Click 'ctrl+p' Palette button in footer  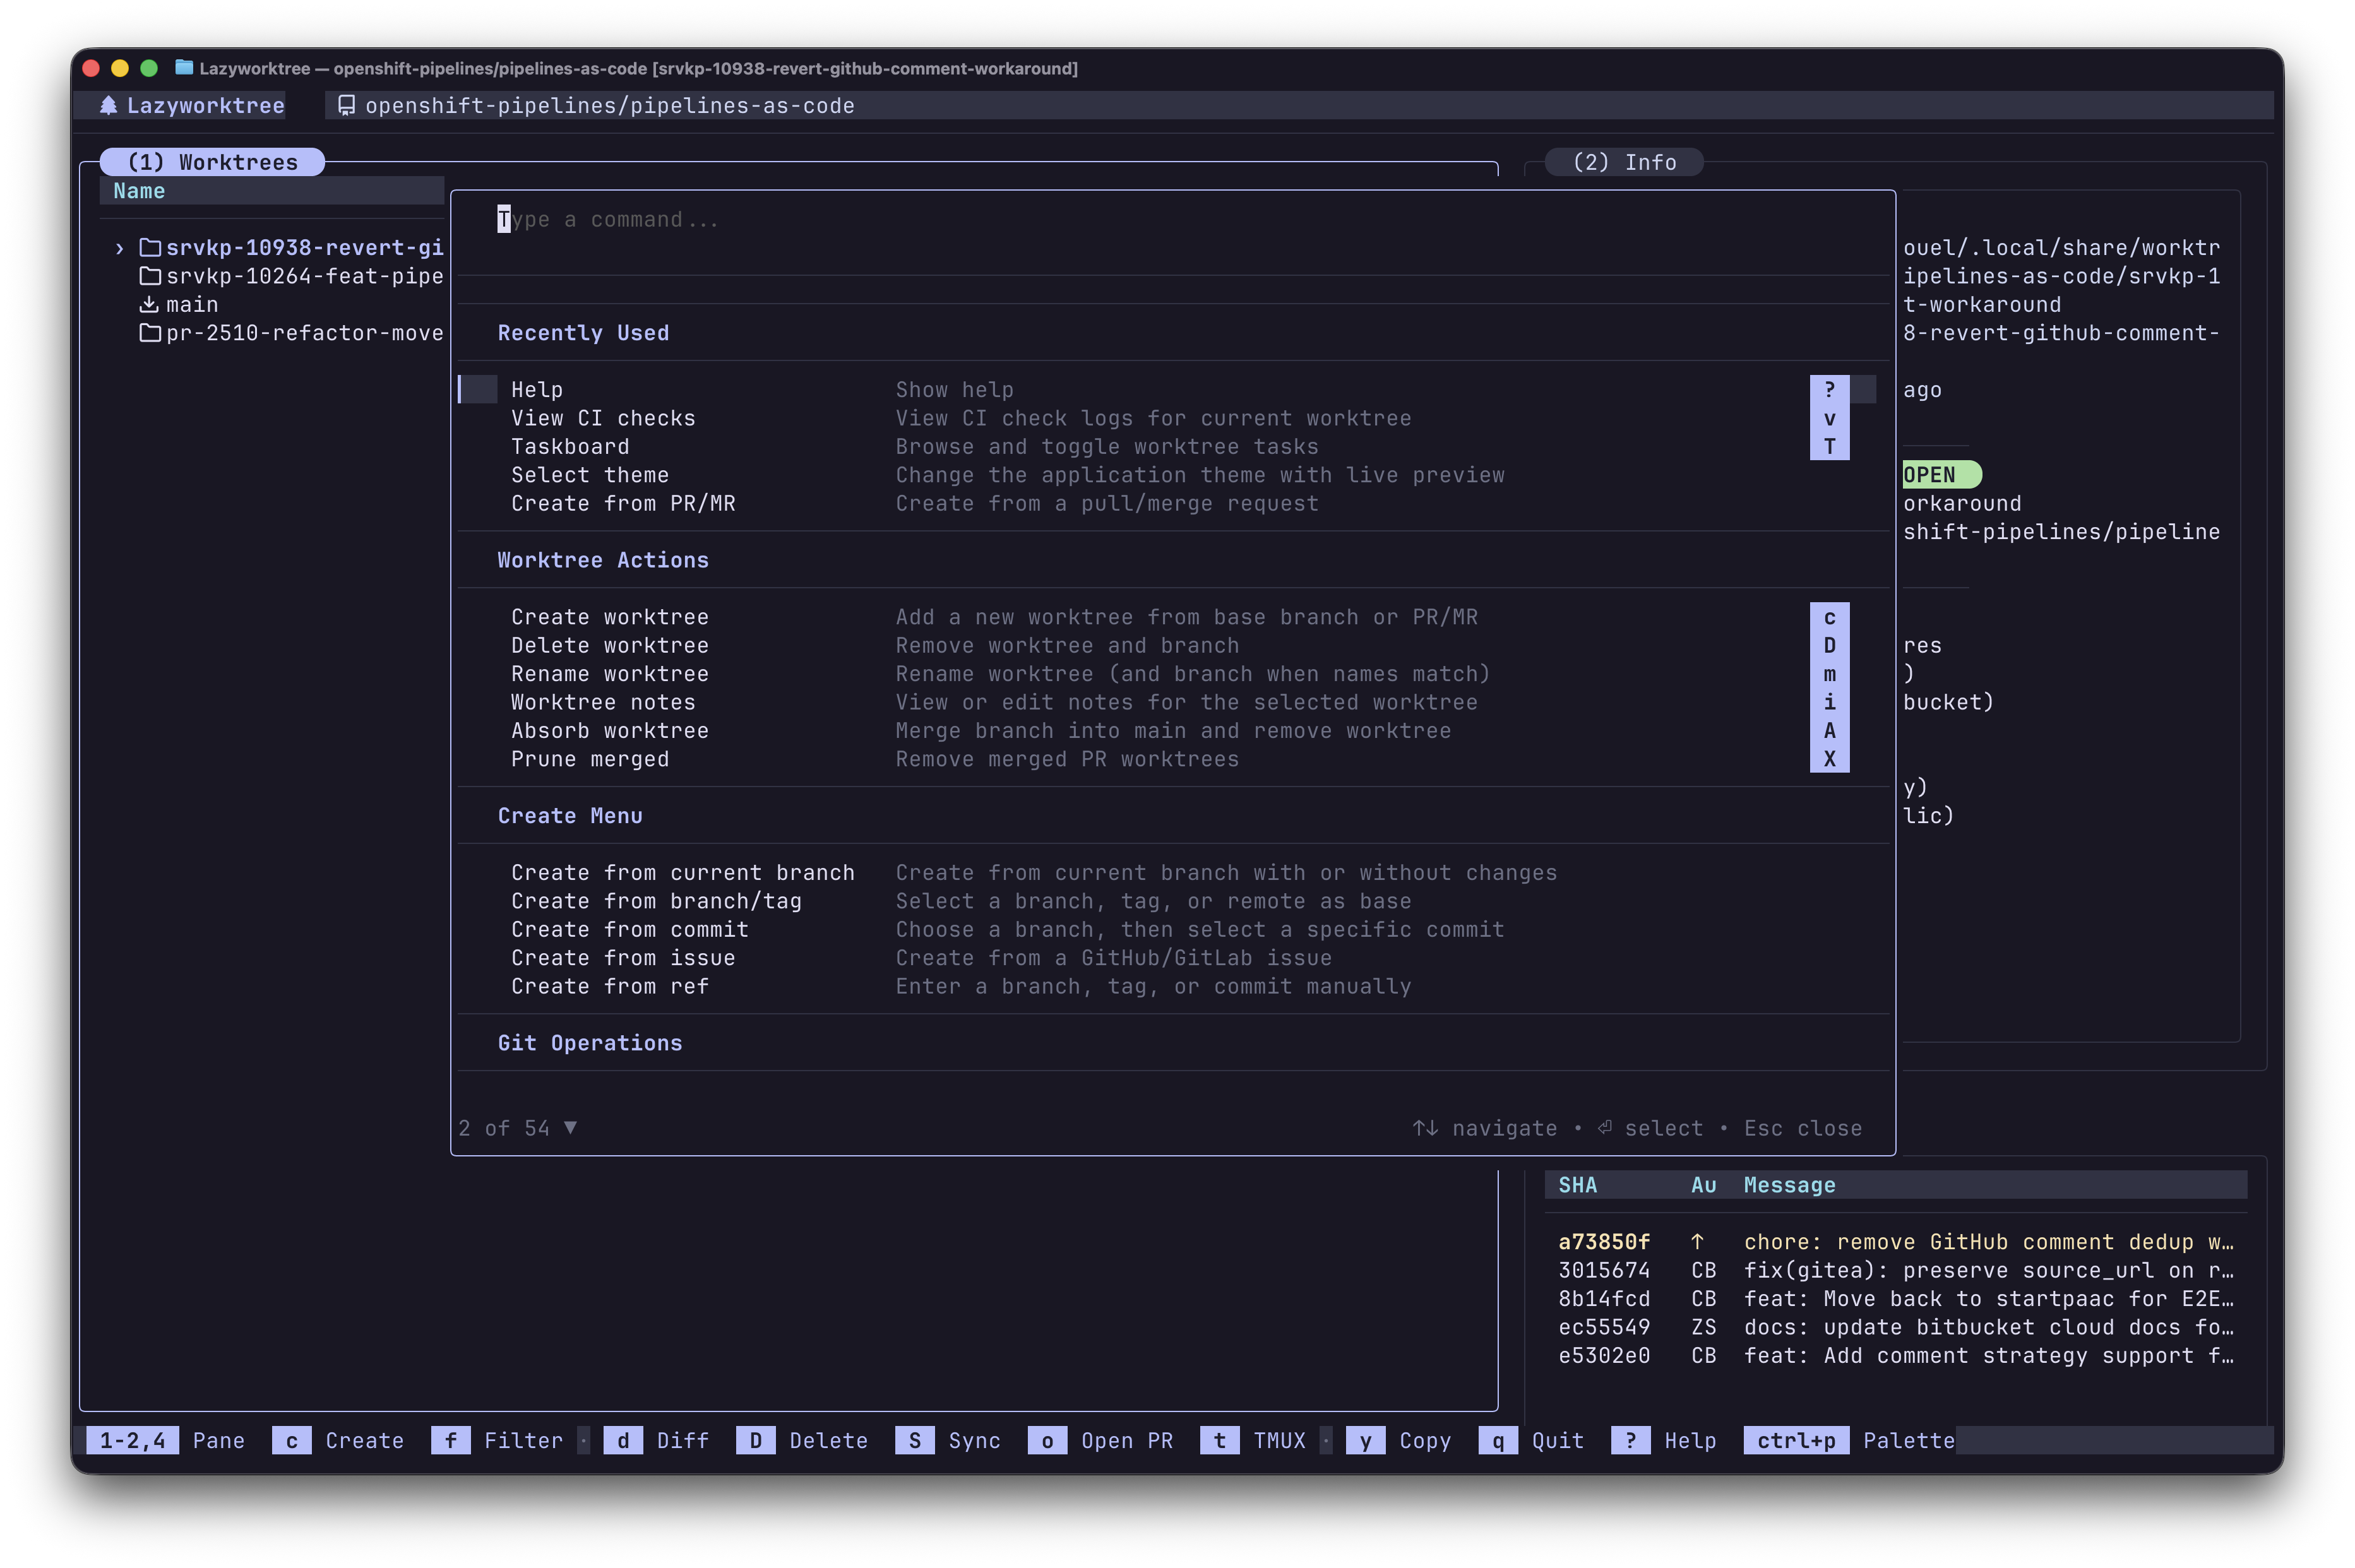[x=1796, y=1440]
